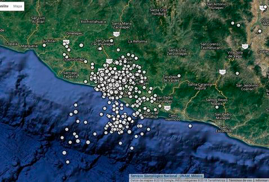Click the marker near San Jerónimo Coatlán

tap(236, 73)
